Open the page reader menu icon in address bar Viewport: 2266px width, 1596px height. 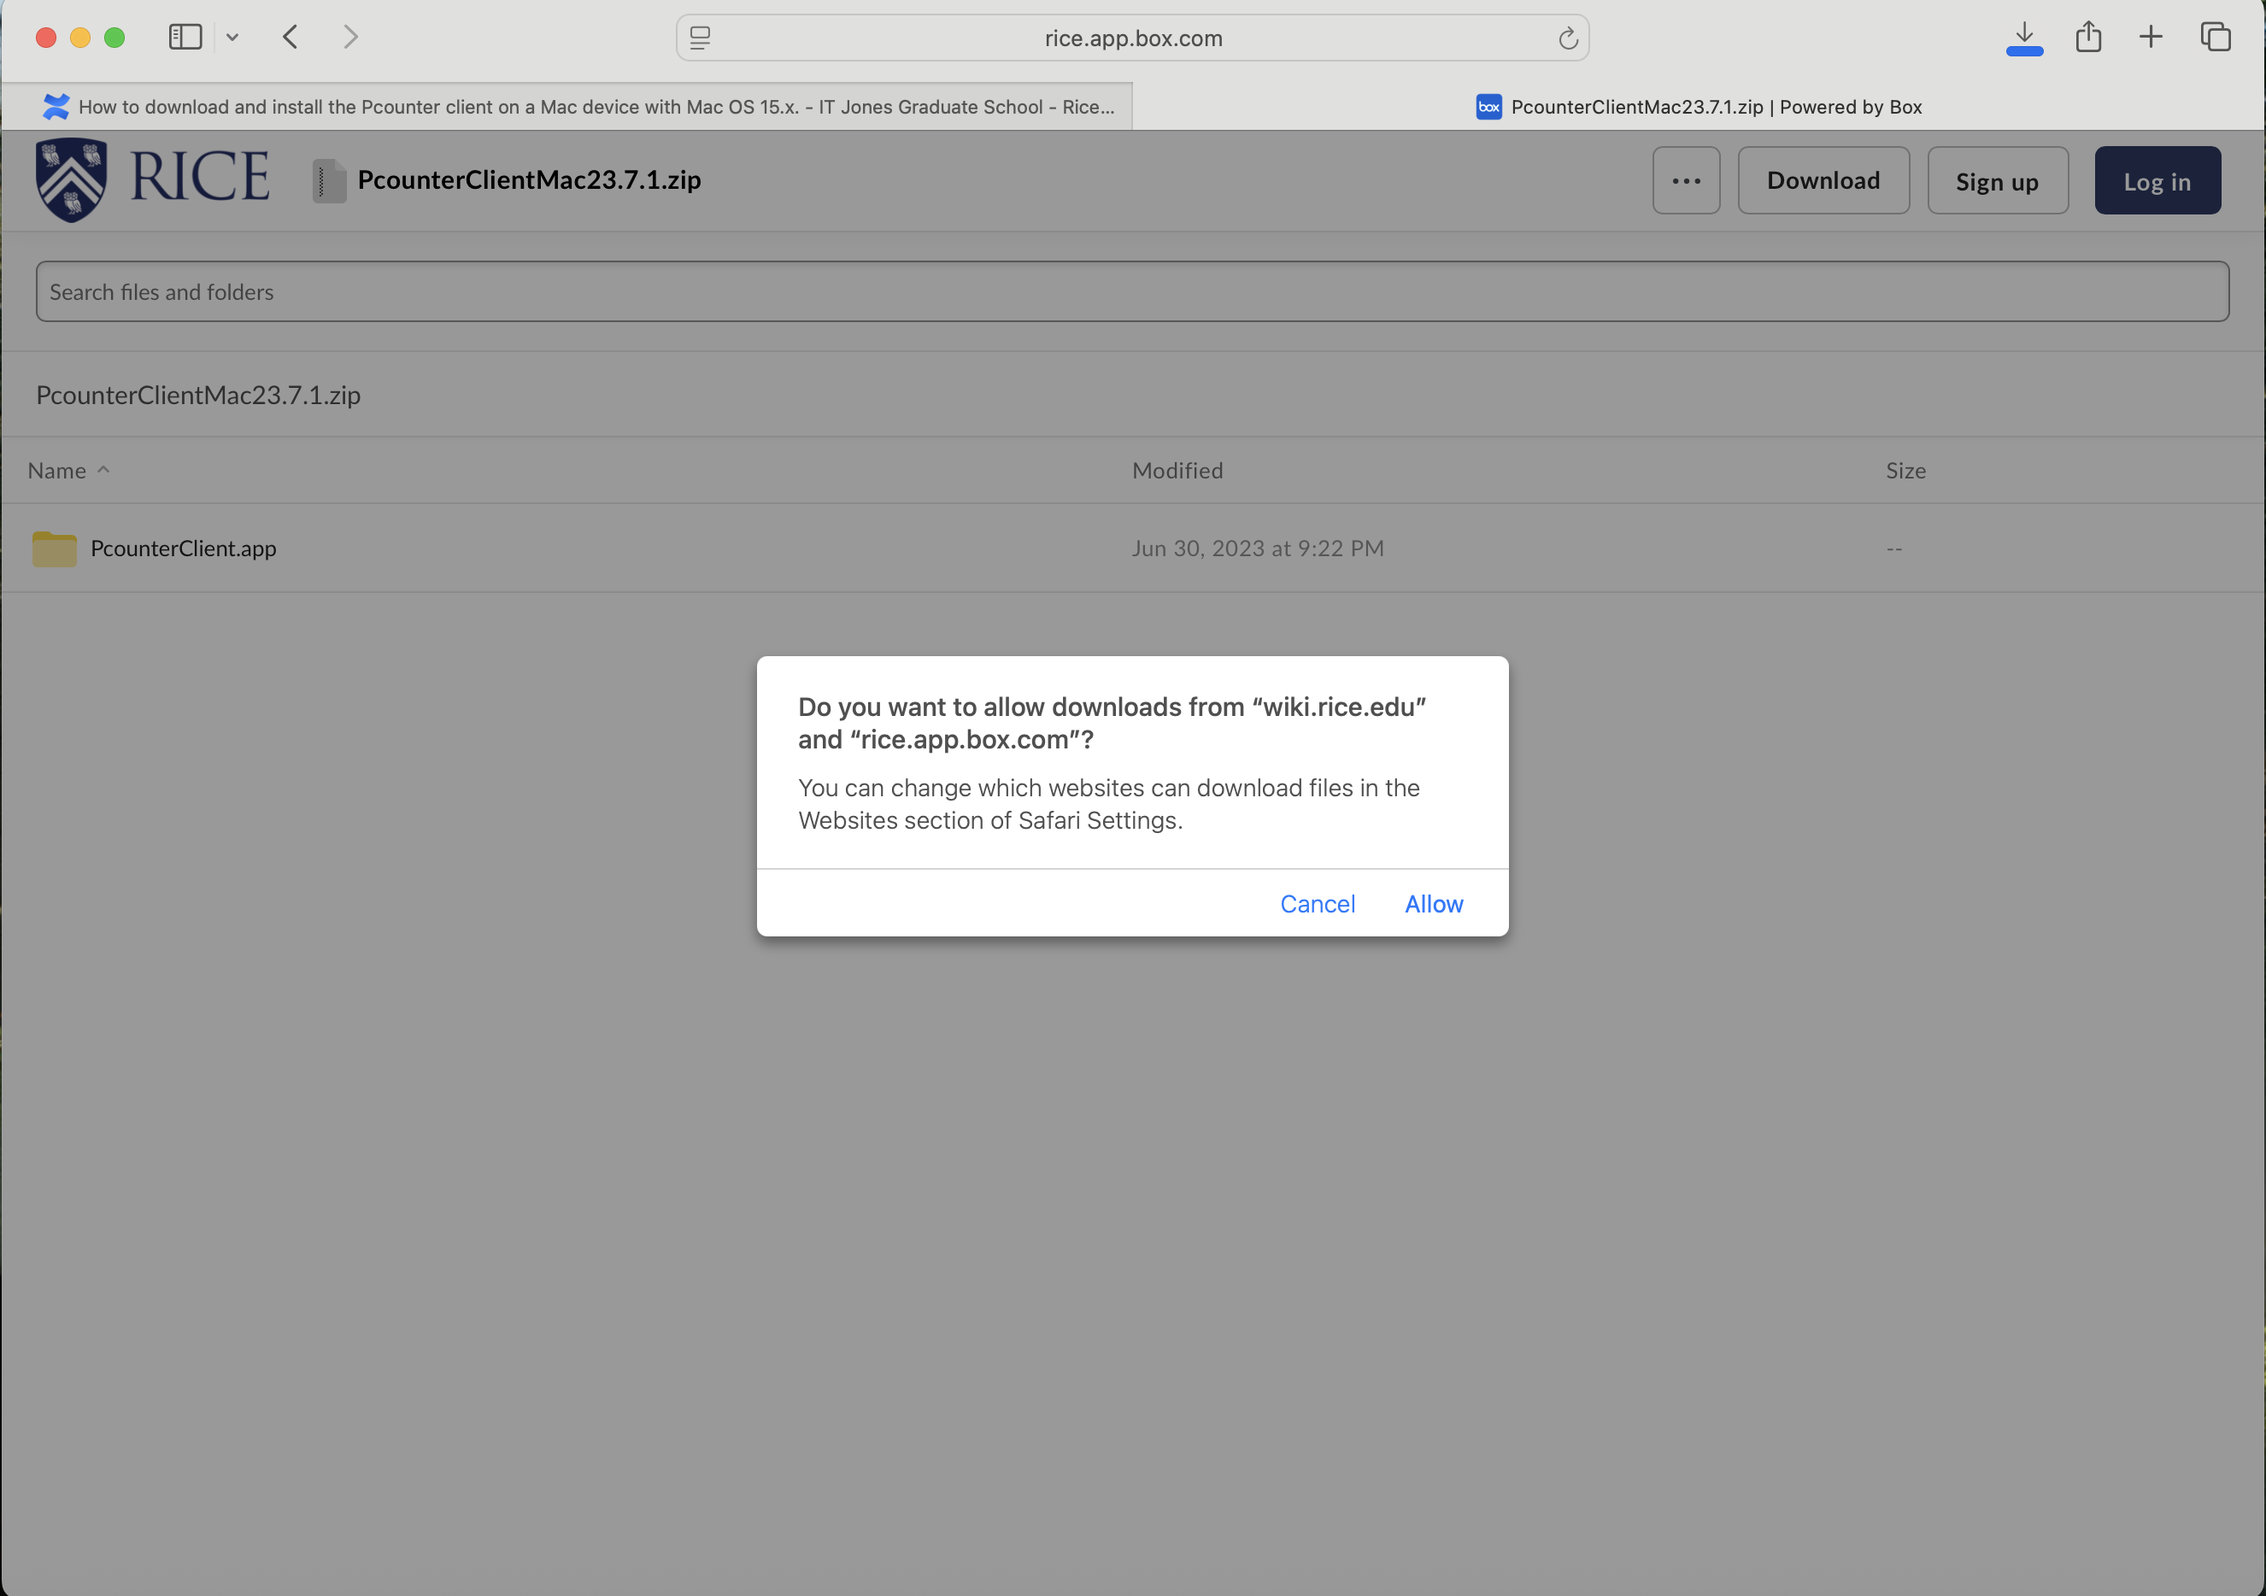[x=700, y=38]
